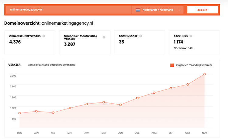The height and width of the screenshot is (139, 228).
Task: Select the NOV data point on chart
Action: tap(205, 74)
